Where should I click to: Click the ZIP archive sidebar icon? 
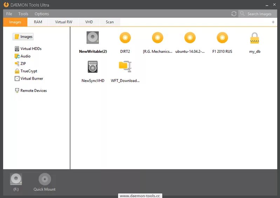[x=17, y=64]
